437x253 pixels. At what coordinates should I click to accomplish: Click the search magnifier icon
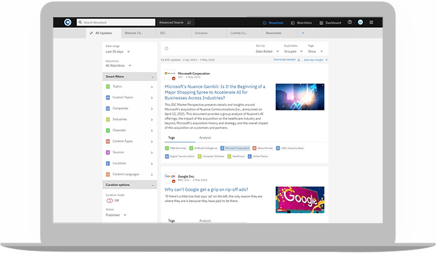pos(80,22)
